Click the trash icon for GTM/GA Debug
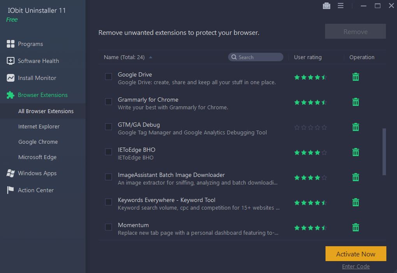Image resolution: width=397 pixels, height=273 pixels. [x=355, y=127]
